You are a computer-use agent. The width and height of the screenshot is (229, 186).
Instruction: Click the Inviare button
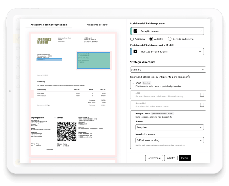click(x=185, y=157)
